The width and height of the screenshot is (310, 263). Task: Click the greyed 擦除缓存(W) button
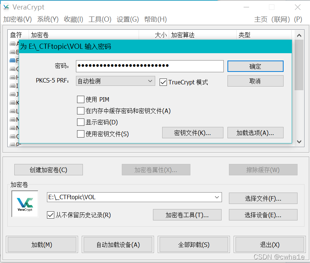coord(263,170)
